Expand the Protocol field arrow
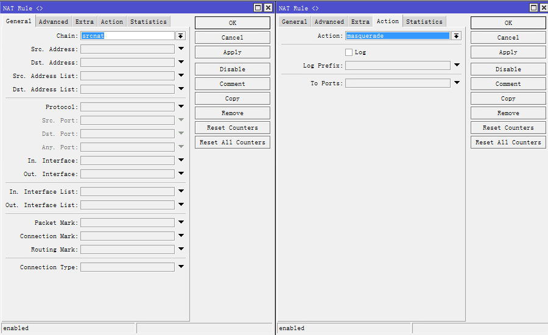Image resolution: width=548 pixels, height=335 pixels. 181,107
